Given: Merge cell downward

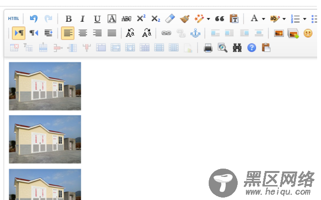Looking at the screenshot, I should tap(130, 48).
